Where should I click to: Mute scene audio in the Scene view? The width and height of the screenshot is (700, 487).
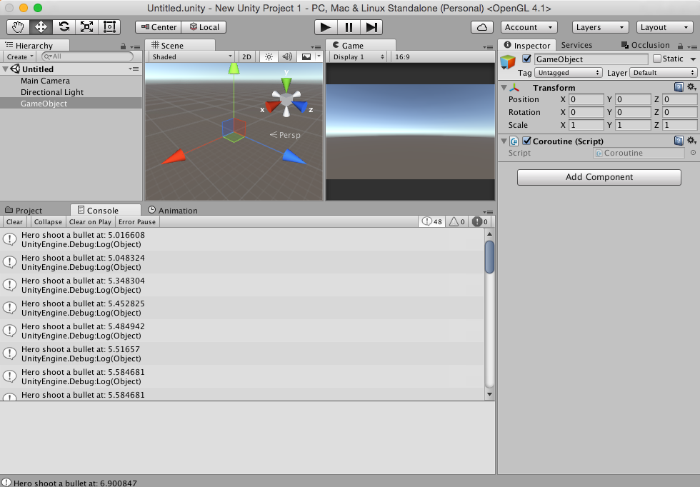(286, 56)
